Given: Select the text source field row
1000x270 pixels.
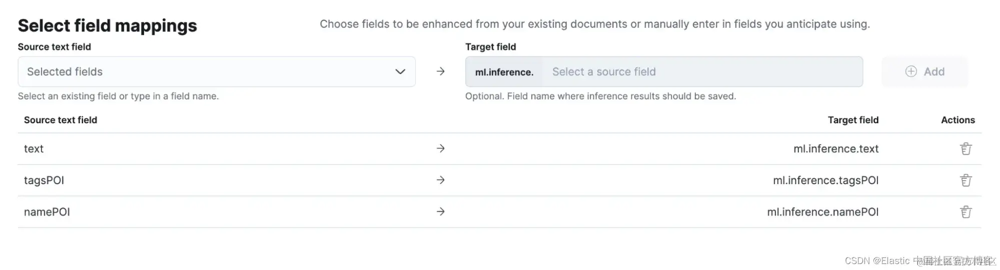Looking at the screenshot, I should click(x=34, y=149).
